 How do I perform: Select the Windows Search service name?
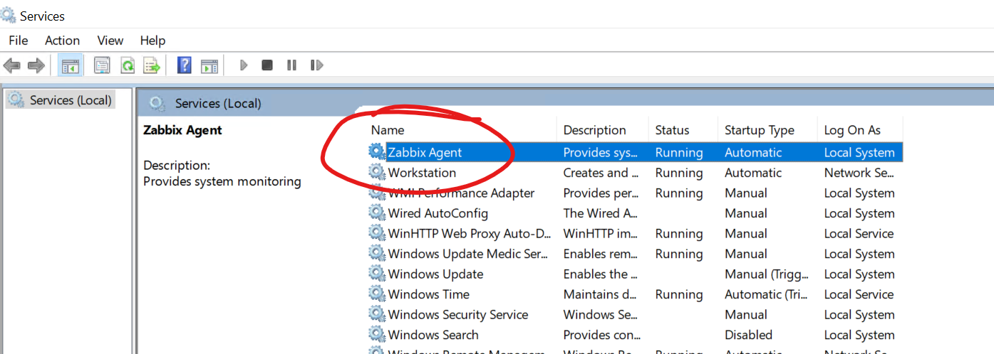pyautogui.click(x=433, y=335)
